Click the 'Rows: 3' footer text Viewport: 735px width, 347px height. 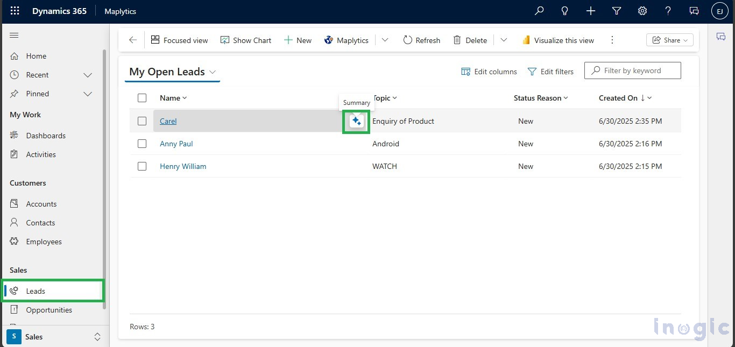click(142, 327)
